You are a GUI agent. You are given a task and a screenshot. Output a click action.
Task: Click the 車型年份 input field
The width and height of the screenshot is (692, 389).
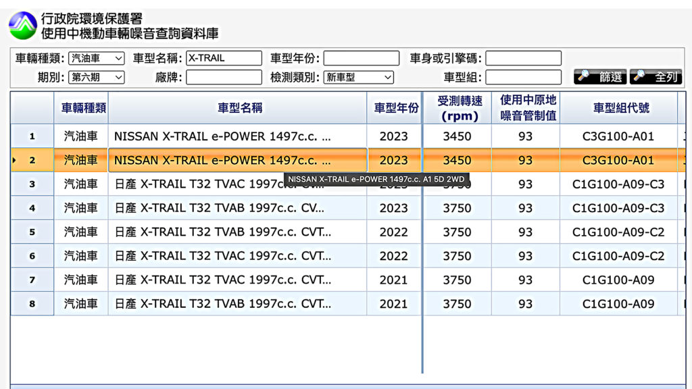[361, 58]
